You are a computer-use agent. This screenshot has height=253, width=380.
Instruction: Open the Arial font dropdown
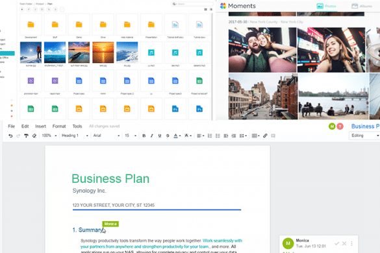point(107,136)
